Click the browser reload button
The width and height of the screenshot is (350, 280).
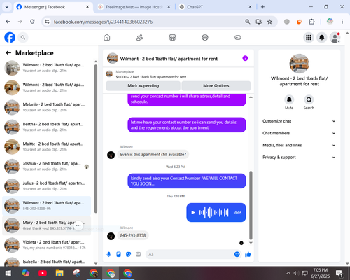pyautogui.click(x=32, y=22)
